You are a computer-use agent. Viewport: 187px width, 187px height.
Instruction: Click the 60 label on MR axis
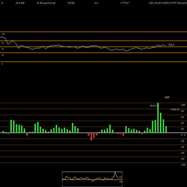tap(183, 117)
